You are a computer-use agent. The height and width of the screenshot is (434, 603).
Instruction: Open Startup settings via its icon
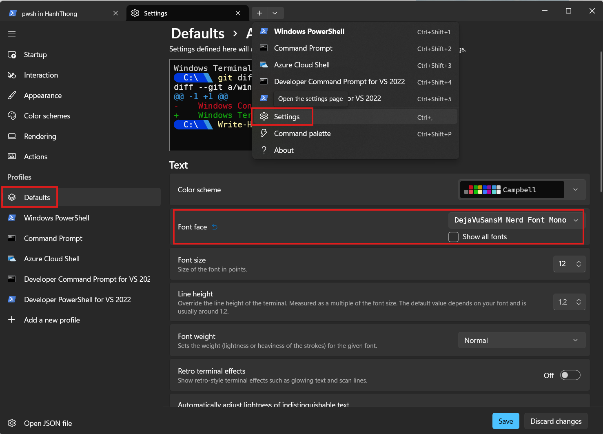click(12, 55)
